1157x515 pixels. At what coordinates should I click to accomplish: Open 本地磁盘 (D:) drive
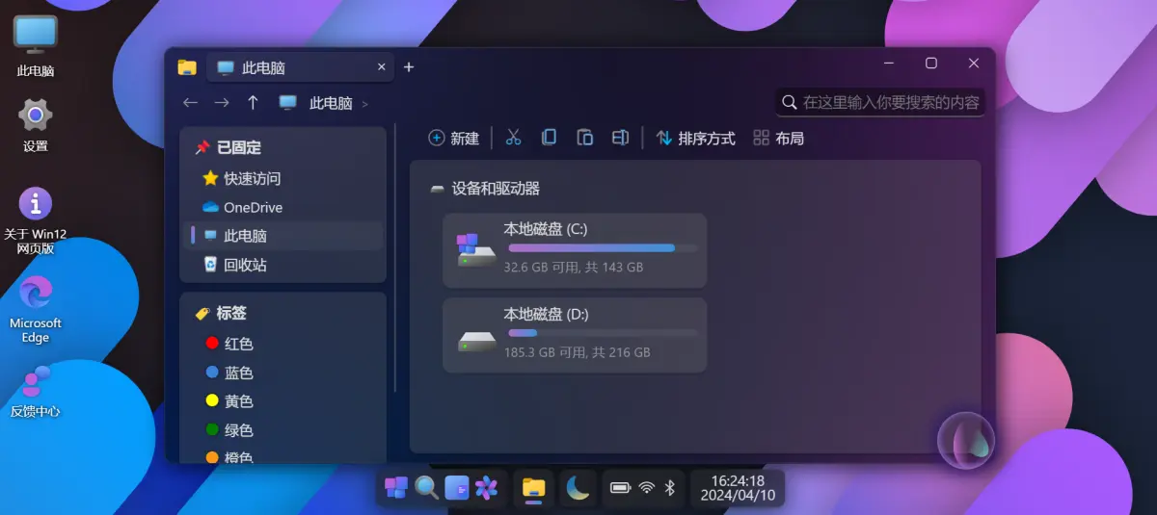(575, 335)
